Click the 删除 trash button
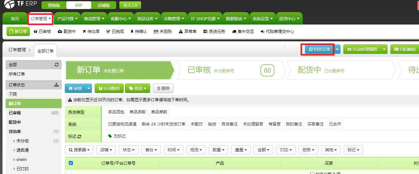 163,88
